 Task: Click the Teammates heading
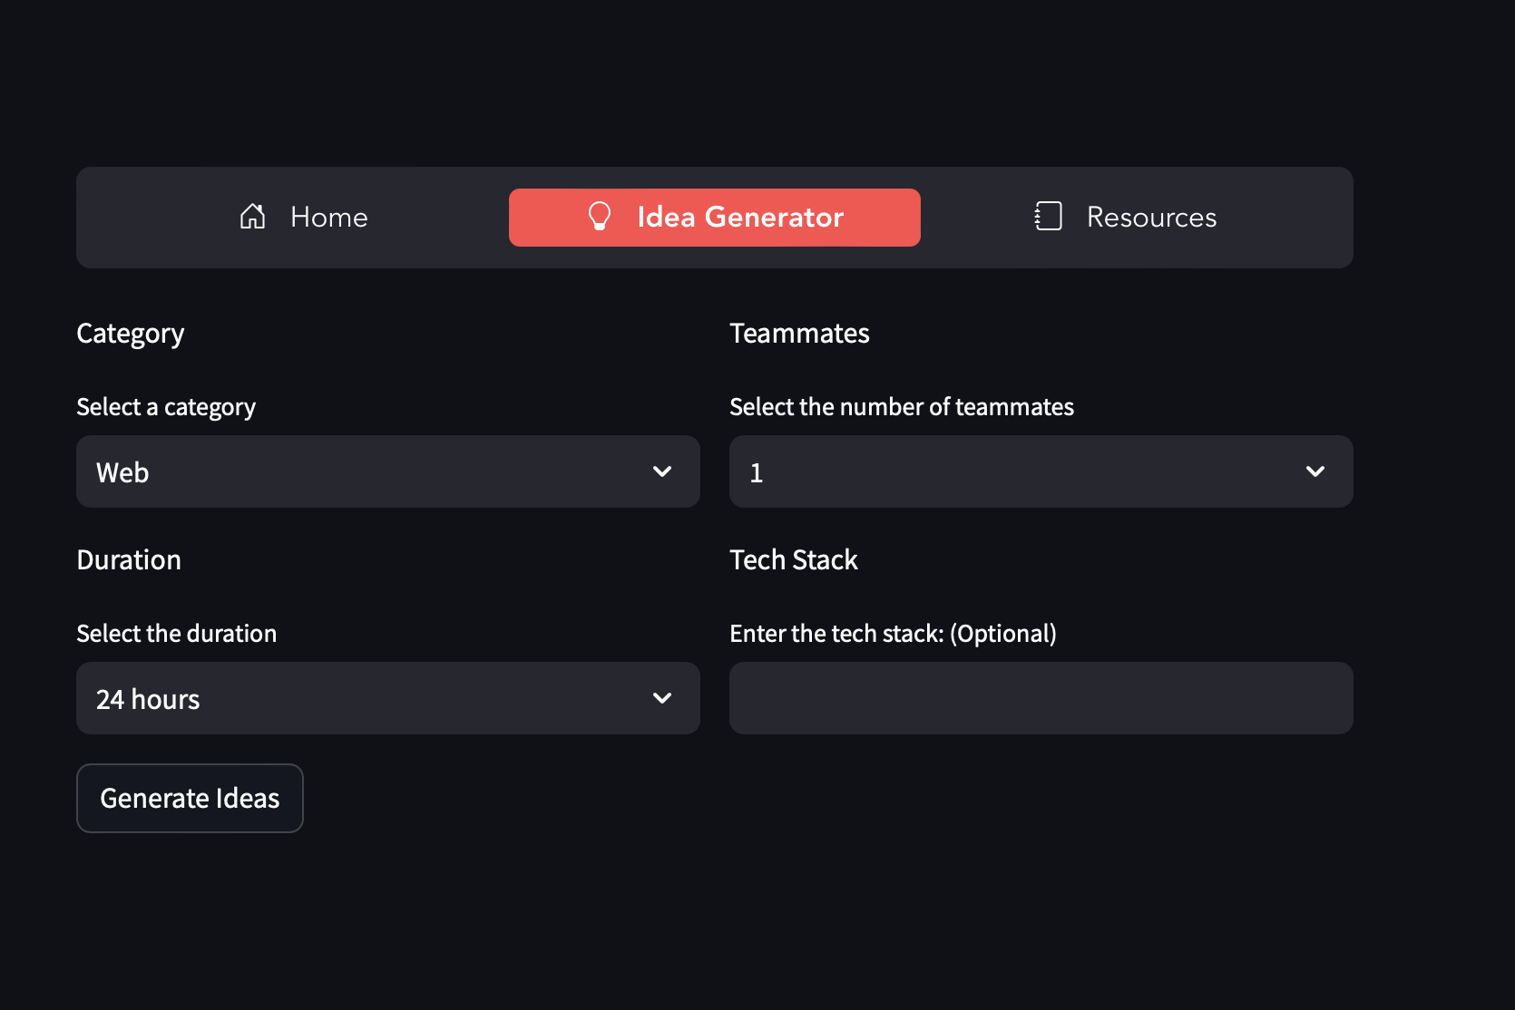point(799,334)
